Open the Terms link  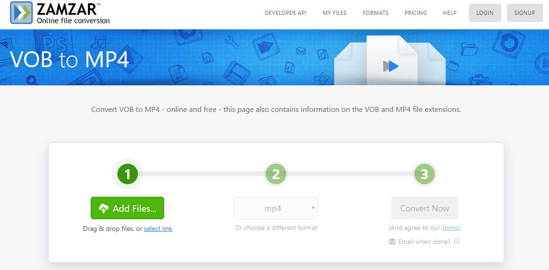coord(450,228)
